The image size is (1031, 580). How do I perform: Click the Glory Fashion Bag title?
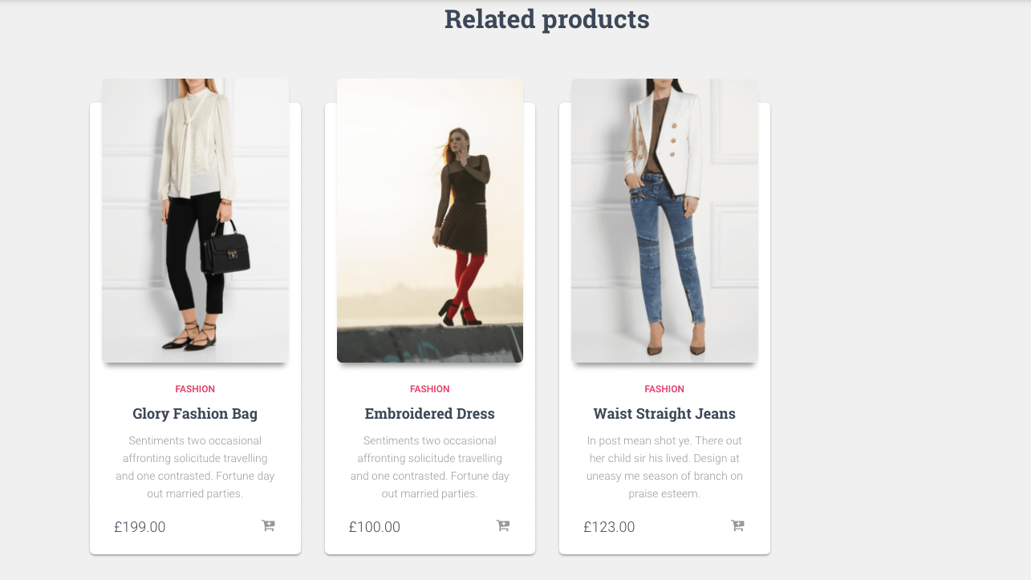(195, 414)
